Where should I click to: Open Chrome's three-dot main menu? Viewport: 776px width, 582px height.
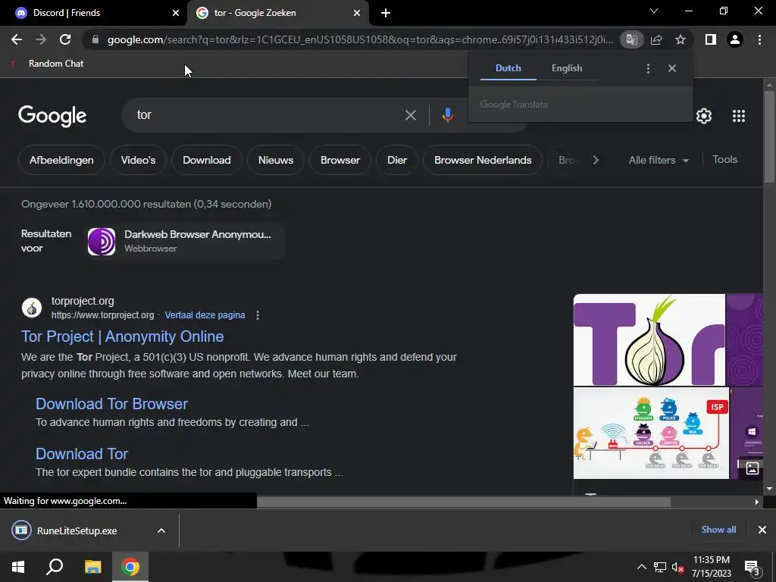[x=759, y=39]
